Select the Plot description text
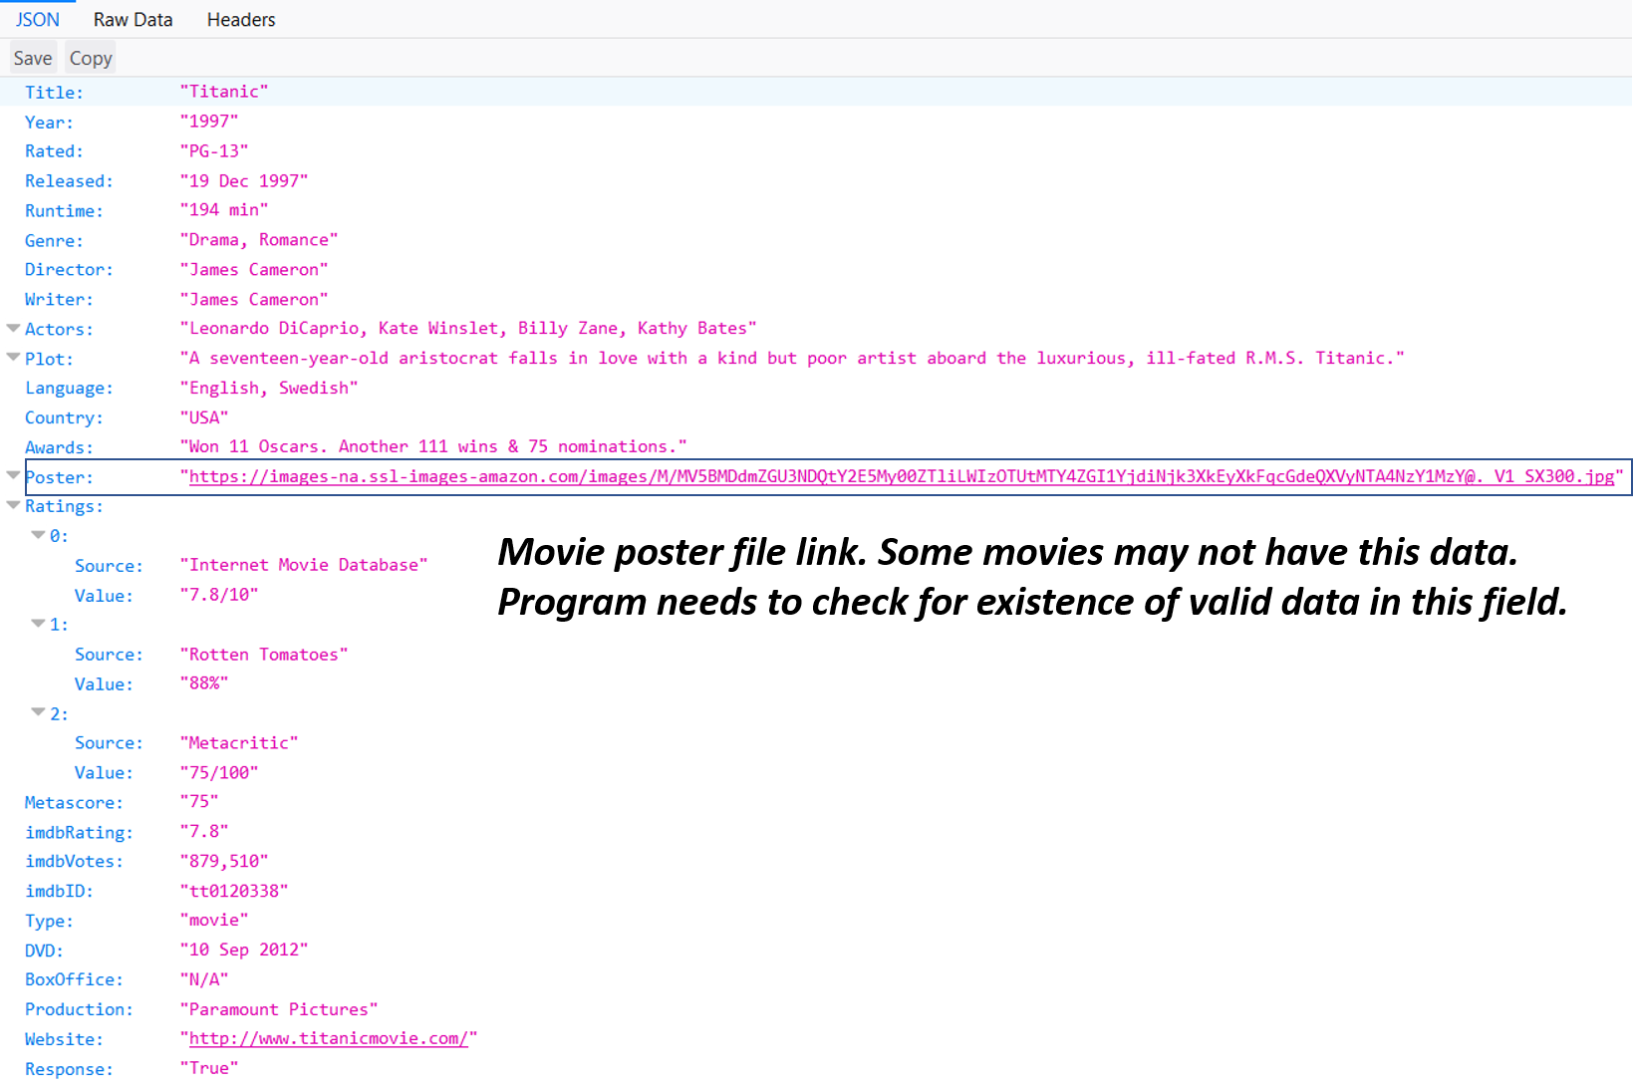 click(792, 358)
